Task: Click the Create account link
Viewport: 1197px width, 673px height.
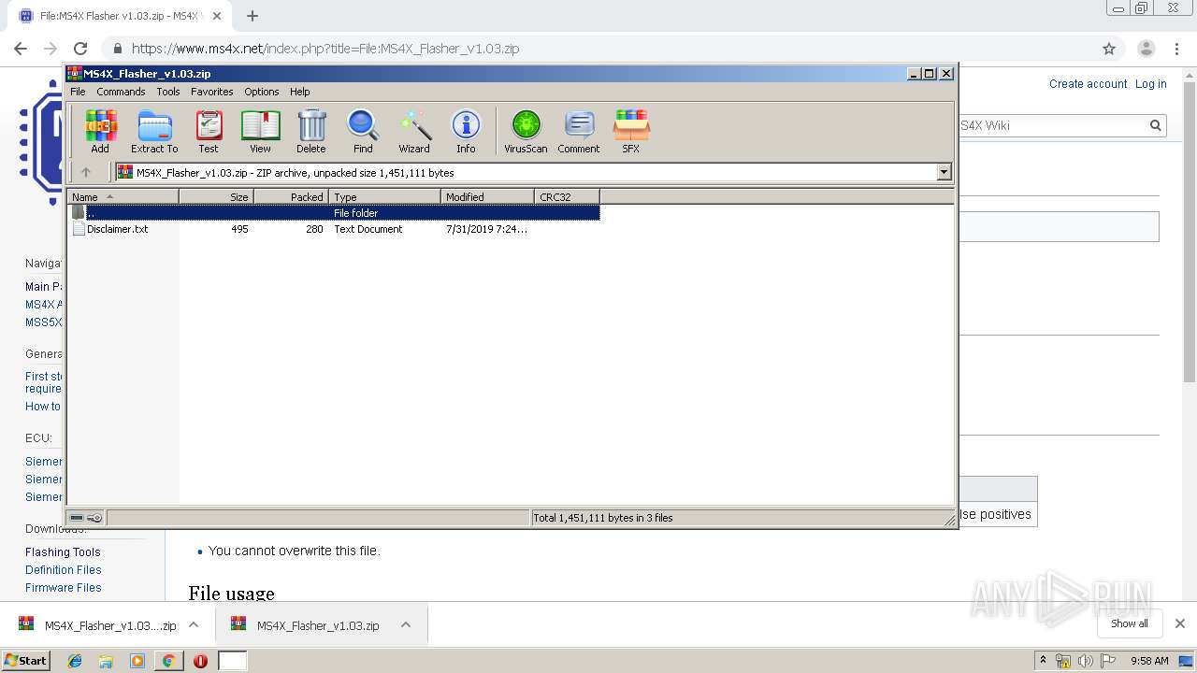Action: tap(1088, 84)
